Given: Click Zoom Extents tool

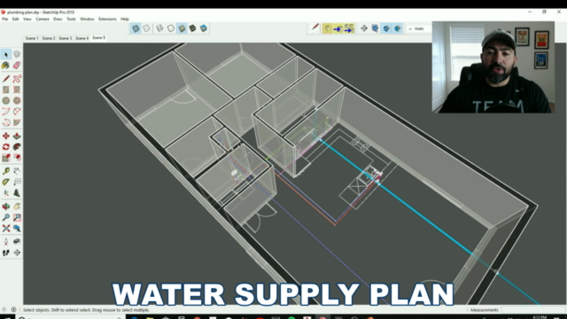Looking at the screenshot, I should [x=6, y=229].
